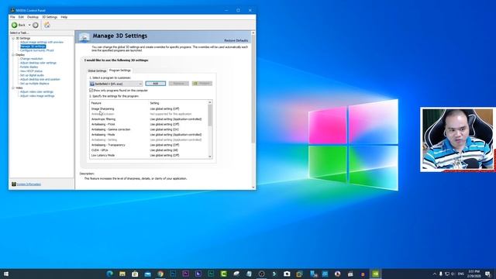Image resolution: width=496 pixels, height=279 pixels.
Task: Open the notification center icon
Action: [488, 274]
